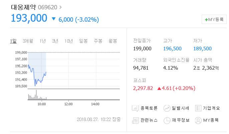Show the 10년 chart range
Image resolution: width=229 pixels, height=134 pixels.
pyautogui.click(x=69, y=41)
